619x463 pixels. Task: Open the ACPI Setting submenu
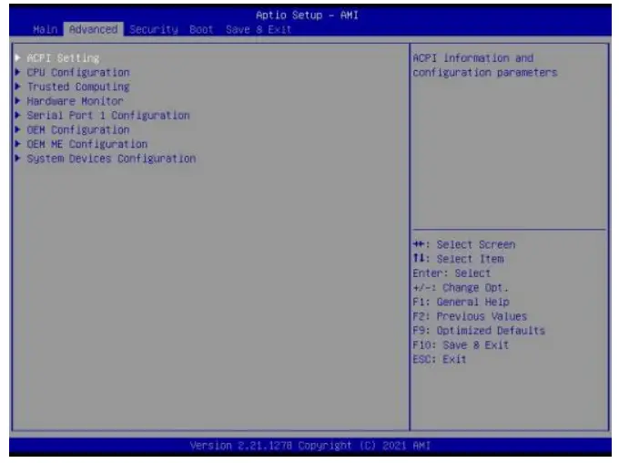(63, 58)
